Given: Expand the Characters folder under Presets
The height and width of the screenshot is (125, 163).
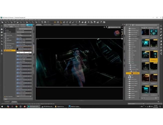Looking at the screenshot, I should pos(129,65).
